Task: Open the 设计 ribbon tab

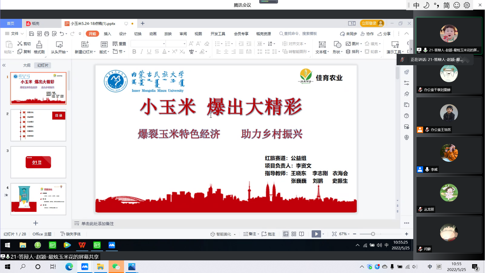Action: tap(123, 34)
